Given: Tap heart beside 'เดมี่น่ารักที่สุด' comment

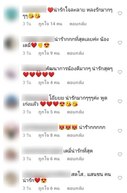Looking at the screenshot, I should (120, 154).
